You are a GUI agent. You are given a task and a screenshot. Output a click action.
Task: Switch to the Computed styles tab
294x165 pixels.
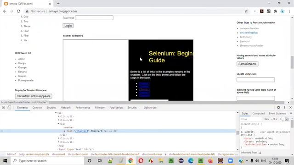[258, 113]
